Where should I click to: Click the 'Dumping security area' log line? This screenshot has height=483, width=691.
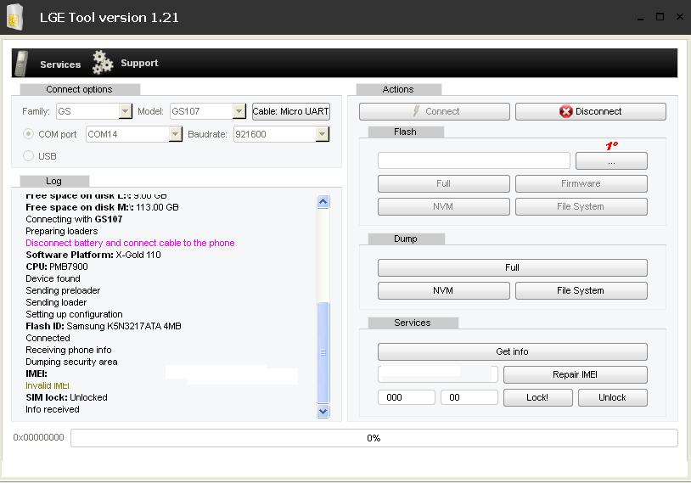pyautogui.click(x=71, y=362)
